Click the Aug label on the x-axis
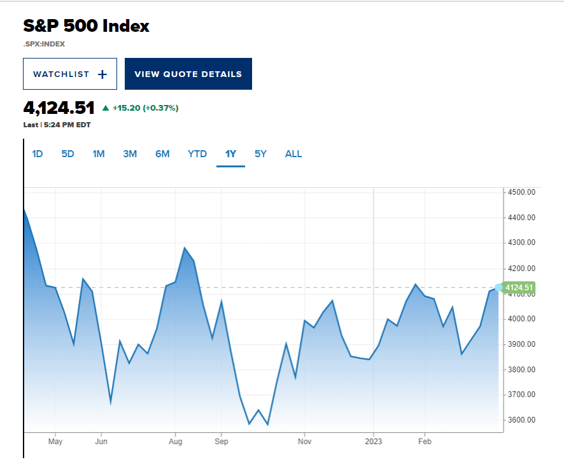The height and width of the screenshot is (469, 564). [176, 441]
